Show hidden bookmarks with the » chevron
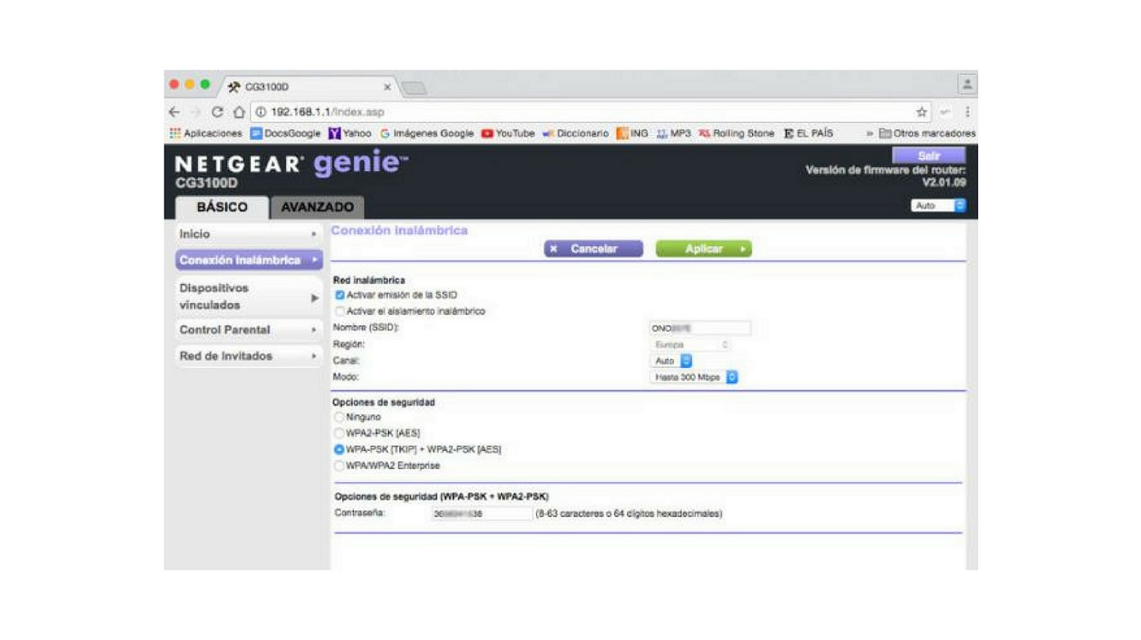This screenshot has height=640, width=1141. pos(870,134)
